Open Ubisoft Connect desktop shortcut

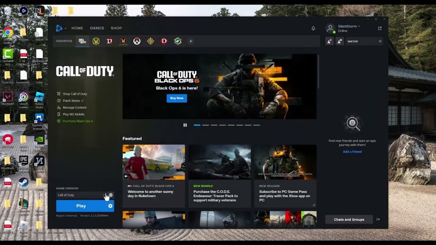pyautogui.click(x=24, y=100)
